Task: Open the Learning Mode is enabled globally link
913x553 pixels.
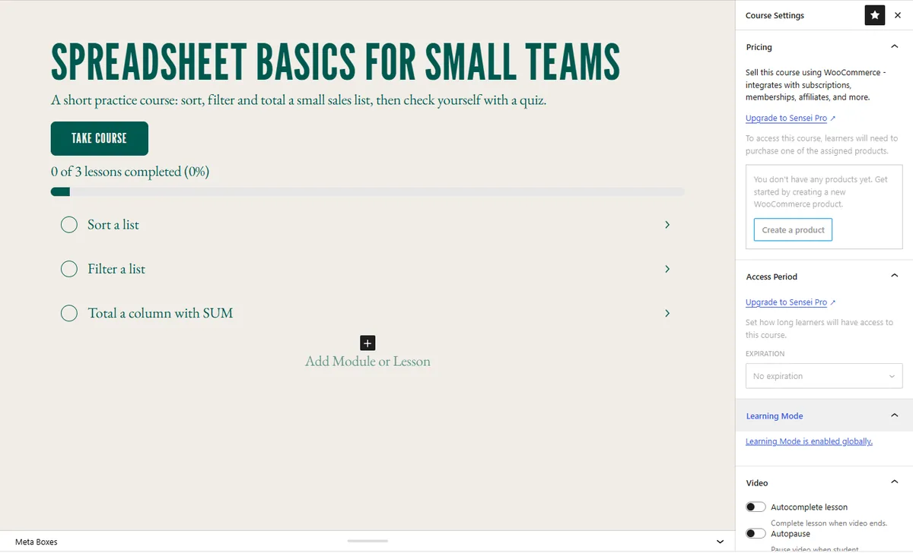Action: tap(809, 441)
